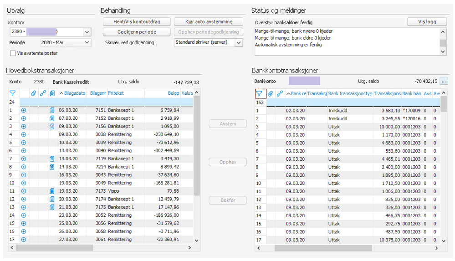Screen dimensions: 455x261
Task: Enable the 'Vis avstemte poster' checkbox
Action: click(x=13, y=53)
